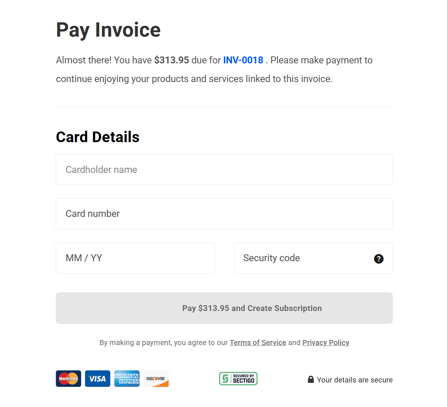
Task: Click the Secured by Sectigo badge
Action: (x=238, y=378)
